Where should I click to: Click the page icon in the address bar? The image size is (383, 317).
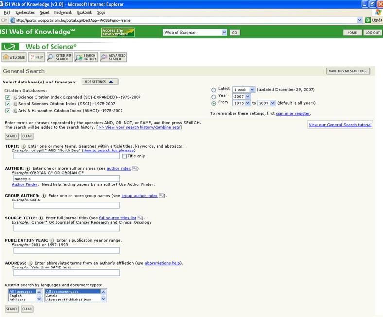[12, 20]
